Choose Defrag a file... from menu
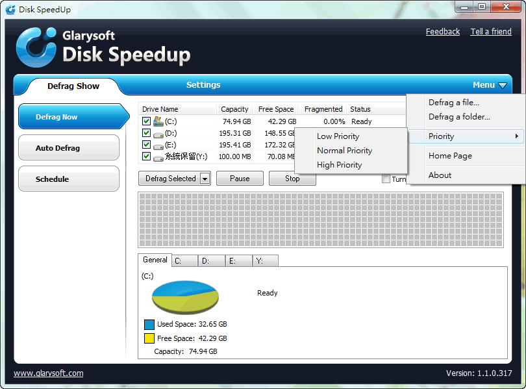This screenshot has height=389, width=526. [x=453, y=102]
